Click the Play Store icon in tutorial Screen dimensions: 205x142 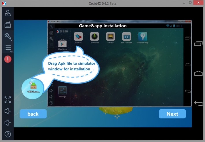(x=62, y=43)
